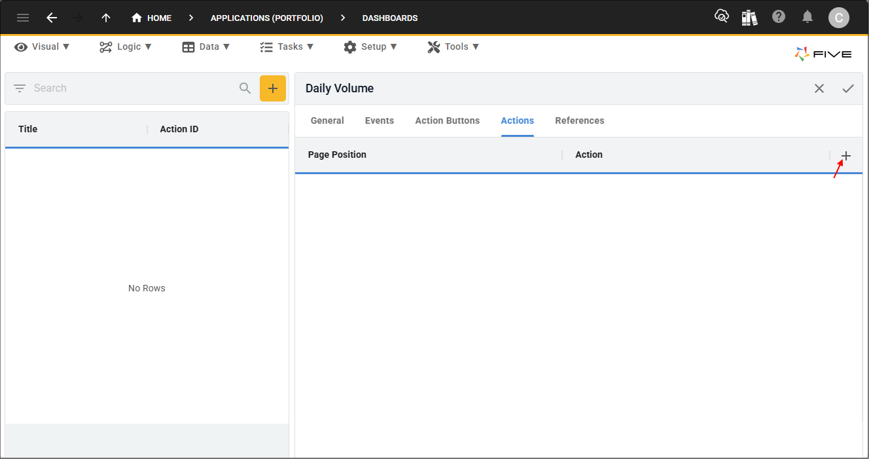Screen dimensions: 869x459
Task: Select the Actions tab
Action: click(x=518, y=120)
